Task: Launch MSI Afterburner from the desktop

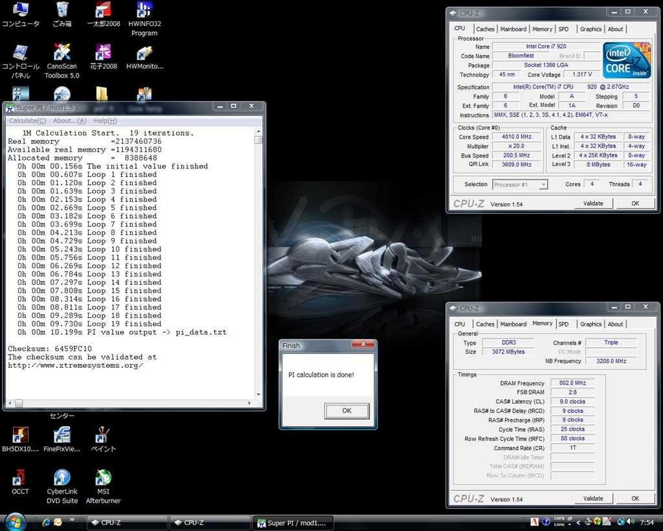Action: tap(103, 478)
